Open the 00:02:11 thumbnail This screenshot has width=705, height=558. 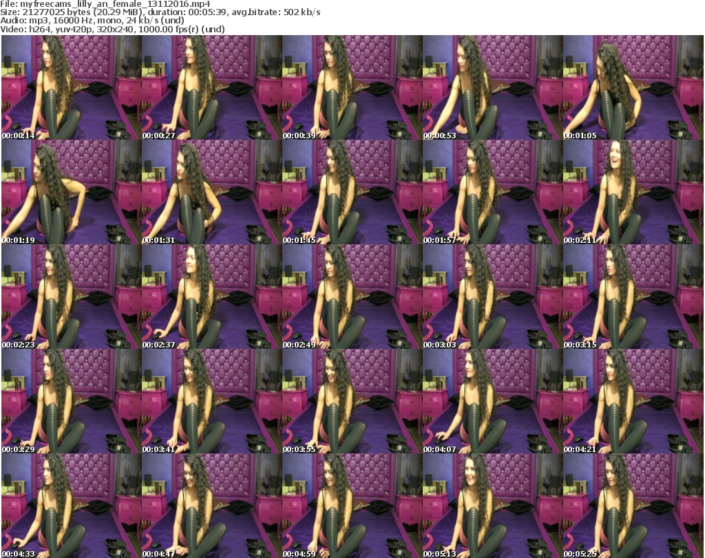pyautogui.click(x=633, y=193)
